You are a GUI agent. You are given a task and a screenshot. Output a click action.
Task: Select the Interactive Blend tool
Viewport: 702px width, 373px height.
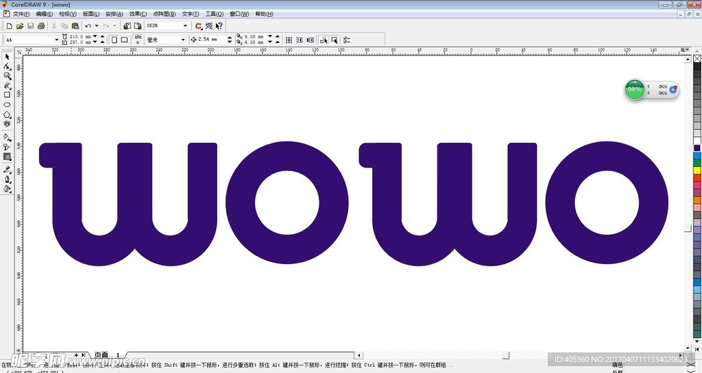[7, 157]
